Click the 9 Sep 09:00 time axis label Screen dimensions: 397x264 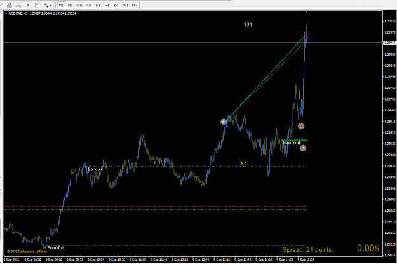pyautogui.click(x=54, y=260)
